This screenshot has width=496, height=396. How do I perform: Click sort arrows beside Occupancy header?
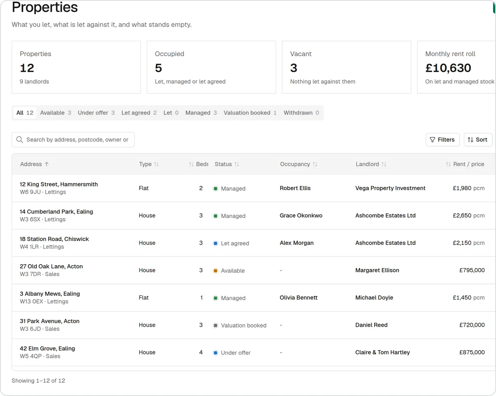(315, 164)
